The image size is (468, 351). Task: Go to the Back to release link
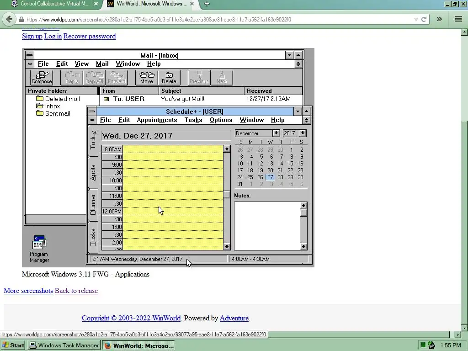coord(76,291)
